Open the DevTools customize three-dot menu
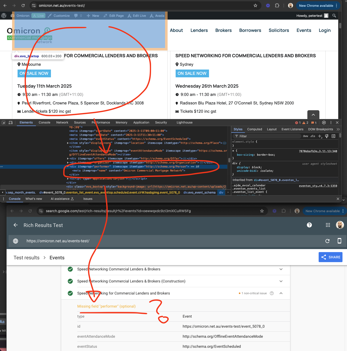 (331, 123)
